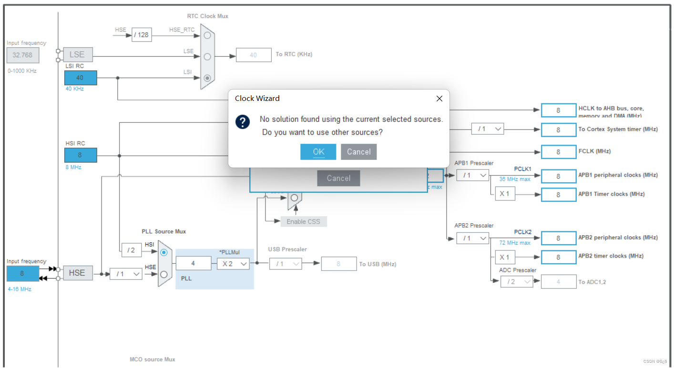The height and width of the screenshot is (368, 674).
Task: Select the LSE input on RTC Clock Mux
Action: (x=207, y=57)
